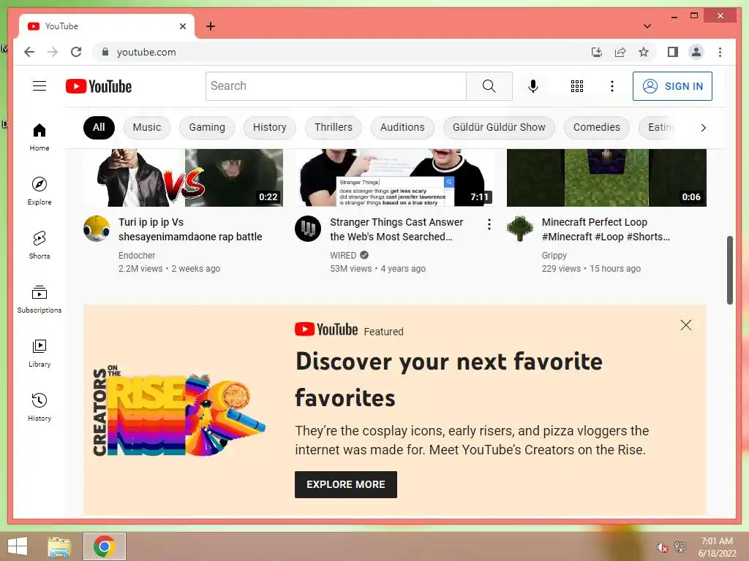Click the network tray icon
Screen dimensions: 749x561
680,547
